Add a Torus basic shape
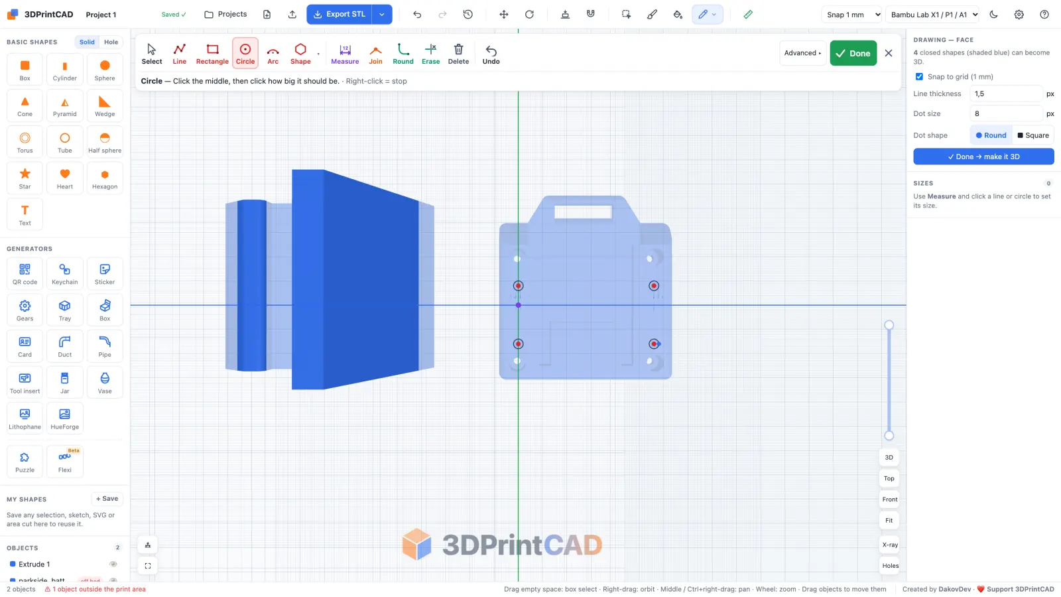 [x=25, y=142]
